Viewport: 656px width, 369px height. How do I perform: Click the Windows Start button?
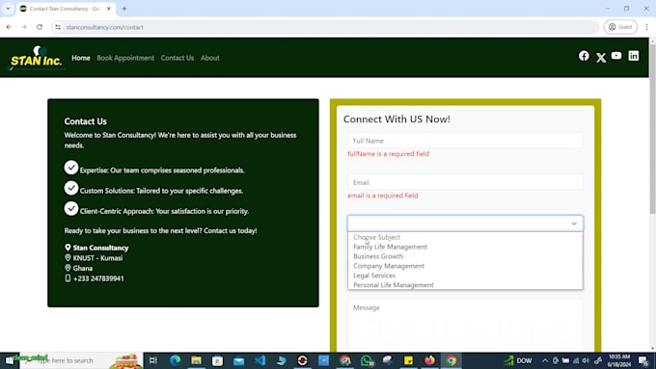(x=9, y=360)
